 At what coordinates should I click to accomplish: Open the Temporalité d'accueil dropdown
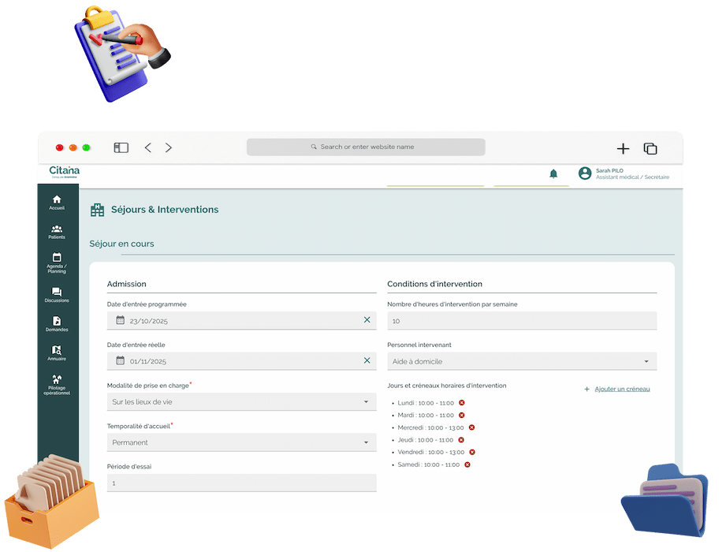[x=241, y=442]
